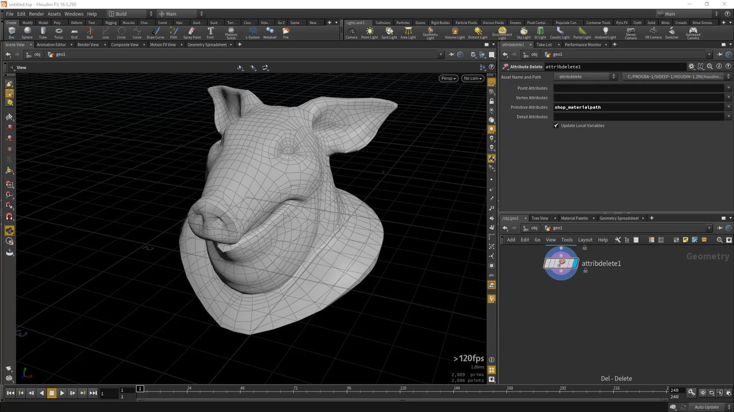Open the Point Attributes dropdown arrow
This screenshot has height=412, width=734.
[728, 88]
